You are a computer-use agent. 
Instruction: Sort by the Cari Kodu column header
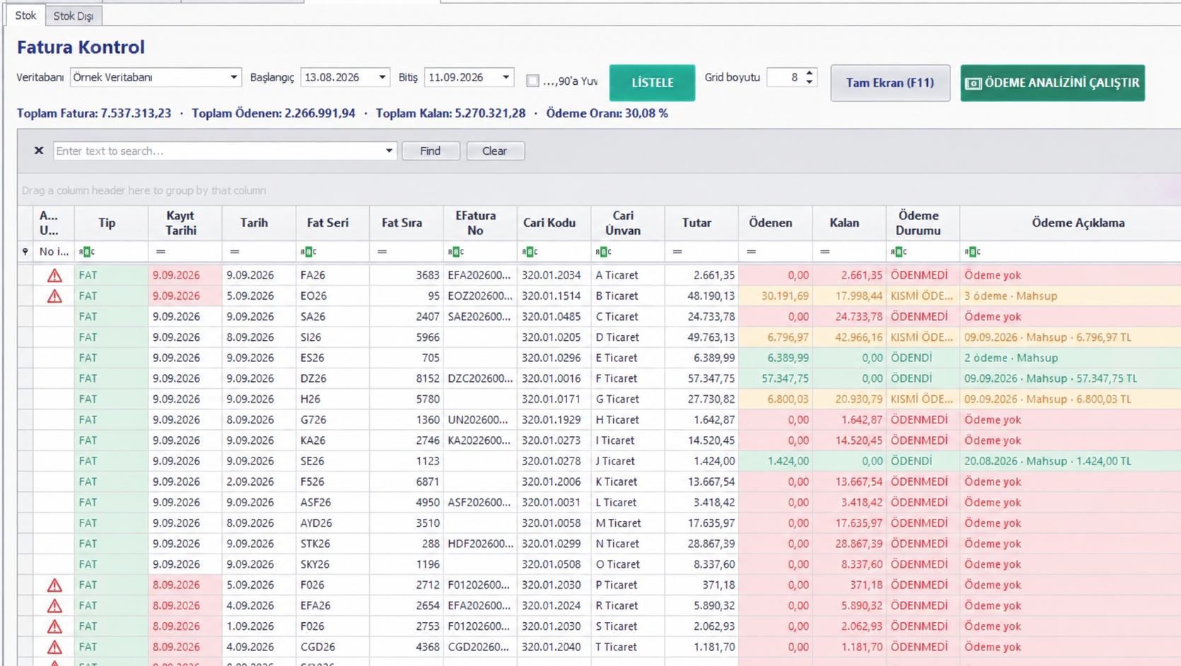(554, 223)
